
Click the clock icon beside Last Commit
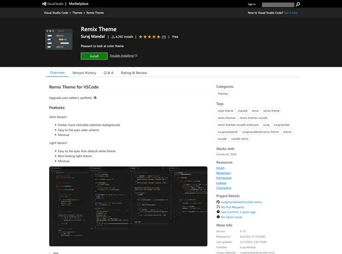coord(218,212)
